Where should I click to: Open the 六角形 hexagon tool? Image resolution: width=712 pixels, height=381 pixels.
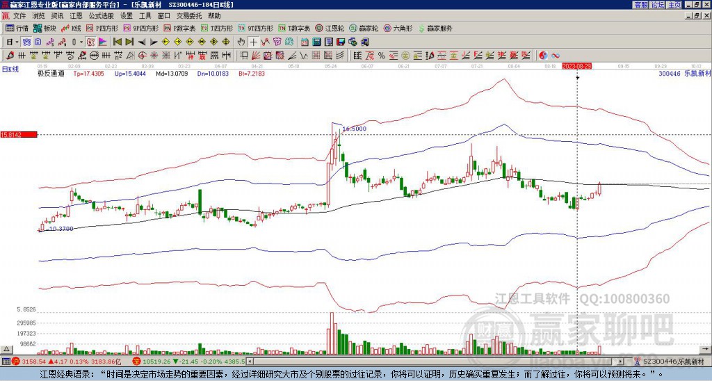point(398,28)
